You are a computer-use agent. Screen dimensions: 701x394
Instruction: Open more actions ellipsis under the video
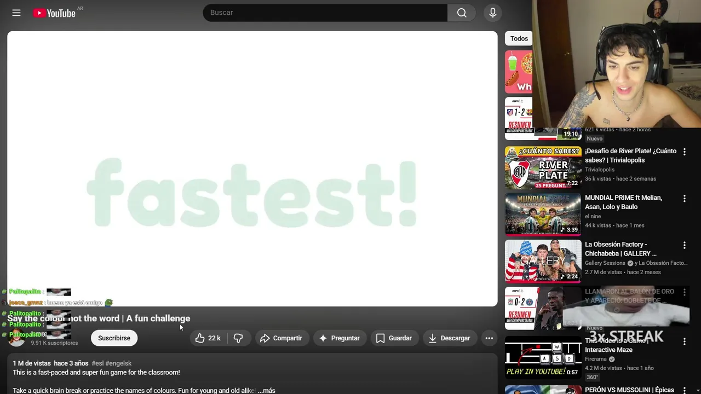click(x=489, y=338)
